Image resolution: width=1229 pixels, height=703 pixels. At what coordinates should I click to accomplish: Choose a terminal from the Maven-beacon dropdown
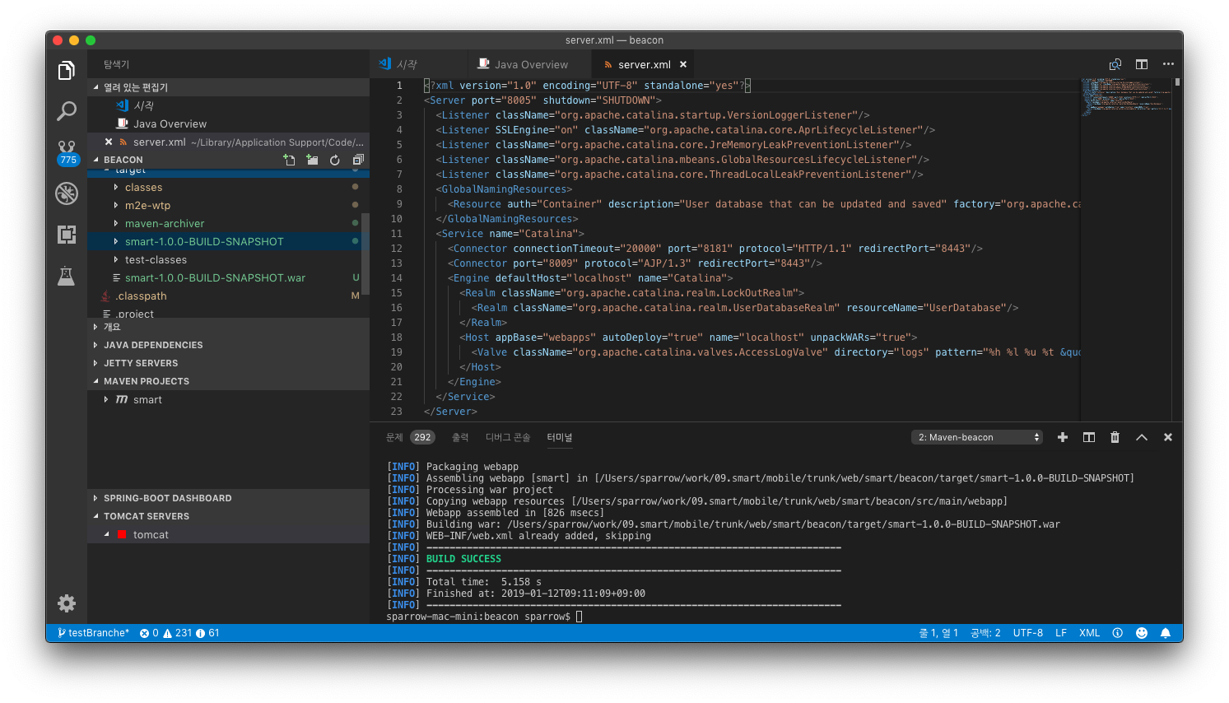pos(976,437)
